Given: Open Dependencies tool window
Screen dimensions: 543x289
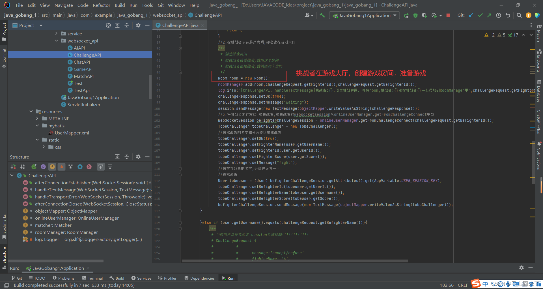Looking at the screenshot, I should coord(199,278).
